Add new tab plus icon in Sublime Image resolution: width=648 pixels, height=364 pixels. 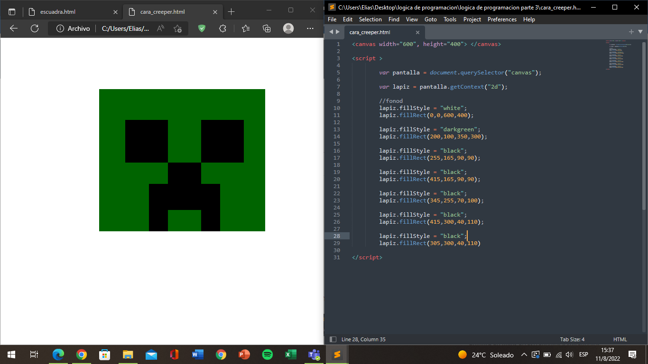coord(631,32)
